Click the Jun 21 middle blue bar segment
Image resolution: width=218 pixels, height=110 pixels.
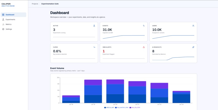(x=137, y=91)
